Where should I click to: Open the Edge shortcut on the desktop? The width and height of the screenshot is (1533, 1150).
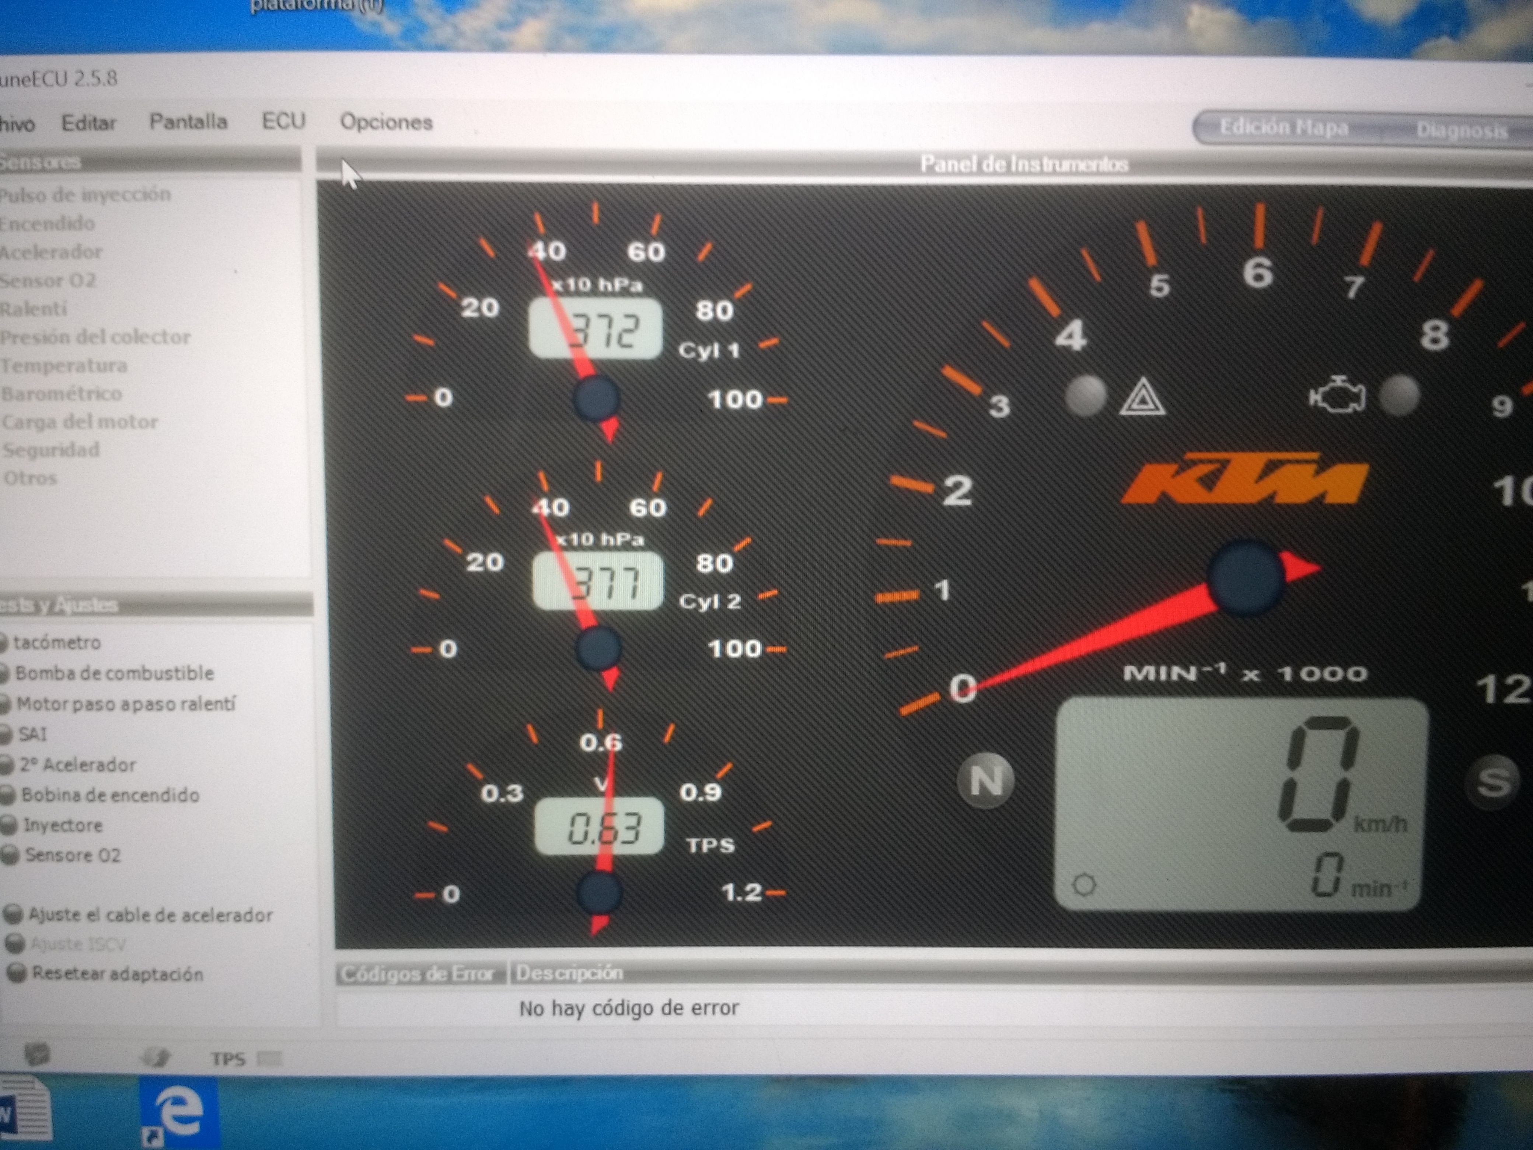point(179,1113)
